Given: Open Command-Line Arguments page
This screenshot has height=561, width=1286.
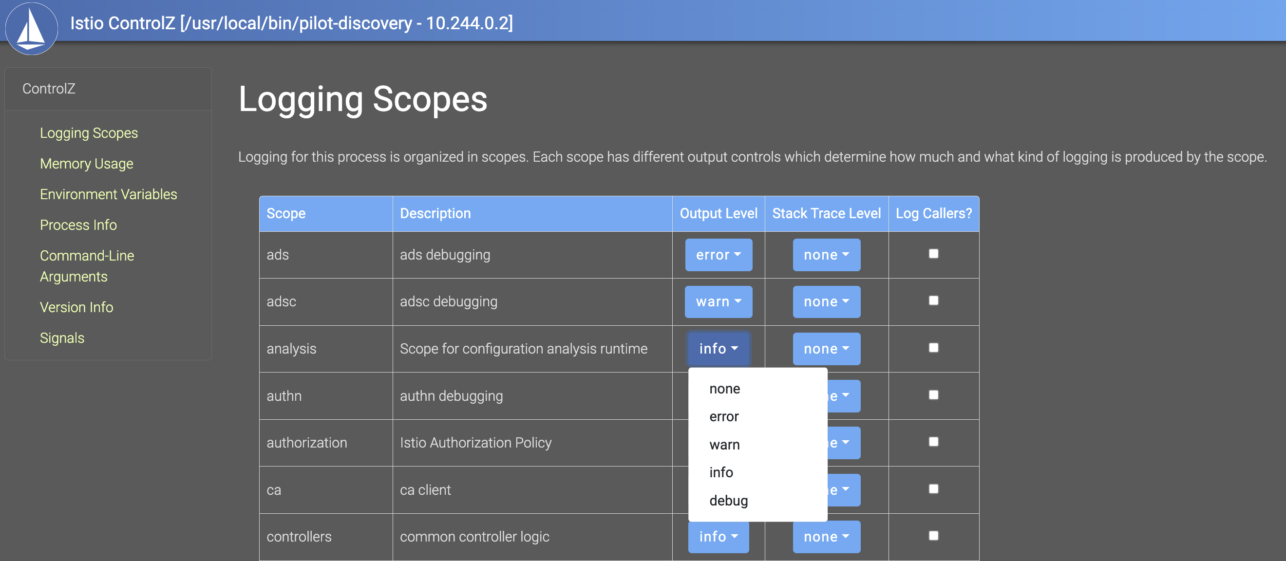Looking at the screenshot, I should click(87, 265).
